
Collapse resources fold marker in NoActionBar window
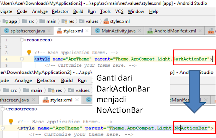[x=3, y=109]
